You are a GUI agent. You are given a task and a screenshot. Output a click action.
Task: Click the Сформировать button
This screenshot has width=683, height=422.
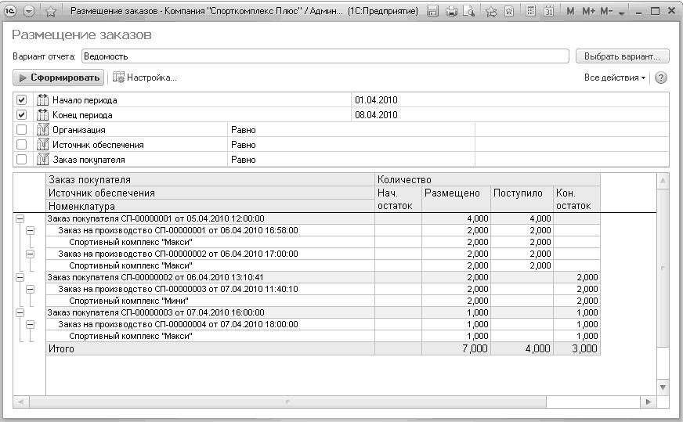click(x=59, y=78)
